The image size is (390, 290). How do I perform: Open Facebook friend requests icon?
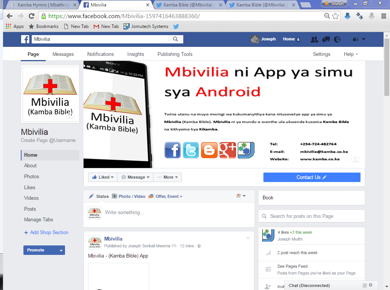pos(314,39)
